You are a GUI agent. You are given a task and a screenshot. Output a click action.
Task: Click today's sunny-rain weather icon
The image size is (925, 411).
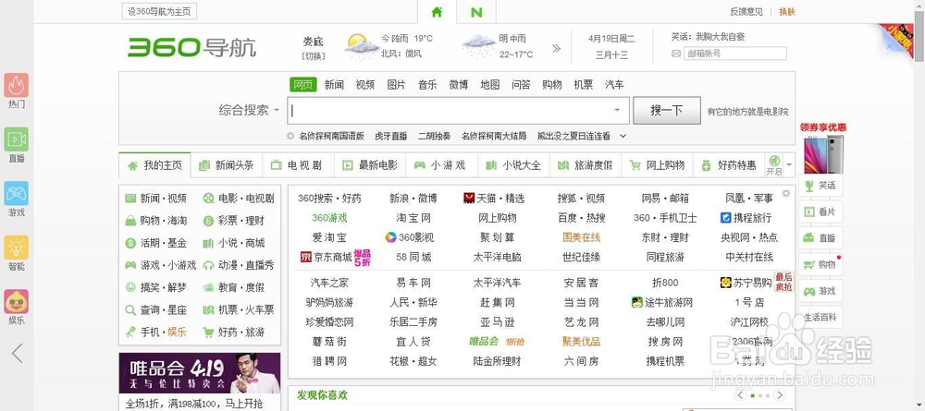pyautogui.click(x=362, y=47)
